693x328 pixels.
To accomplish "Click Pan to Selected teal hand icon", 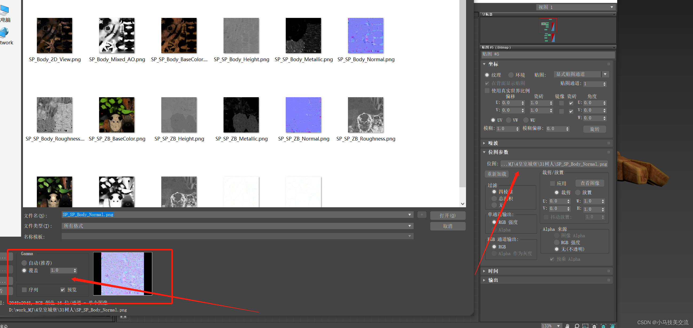I will point(613,326).
